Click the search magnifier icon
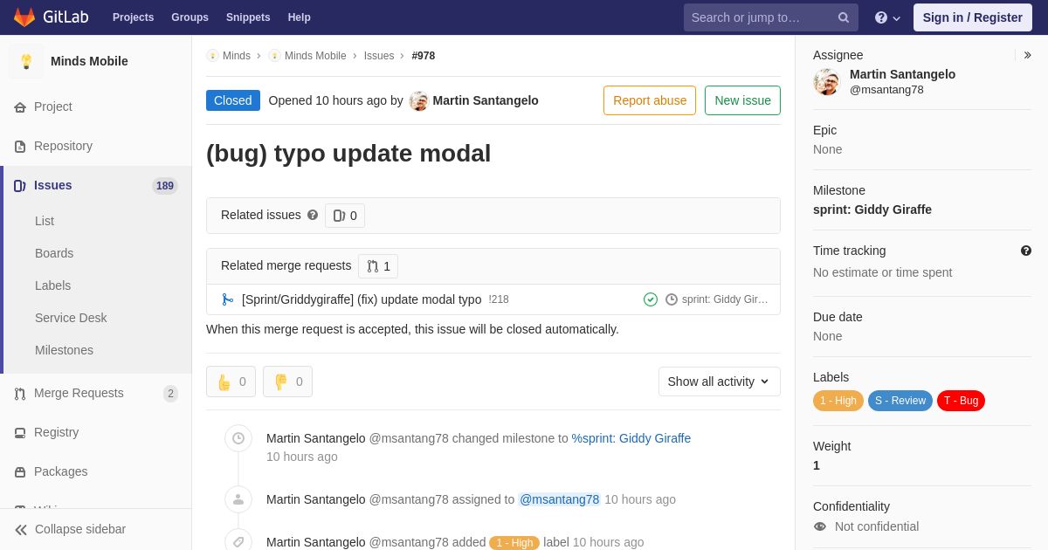 (844, 17)
